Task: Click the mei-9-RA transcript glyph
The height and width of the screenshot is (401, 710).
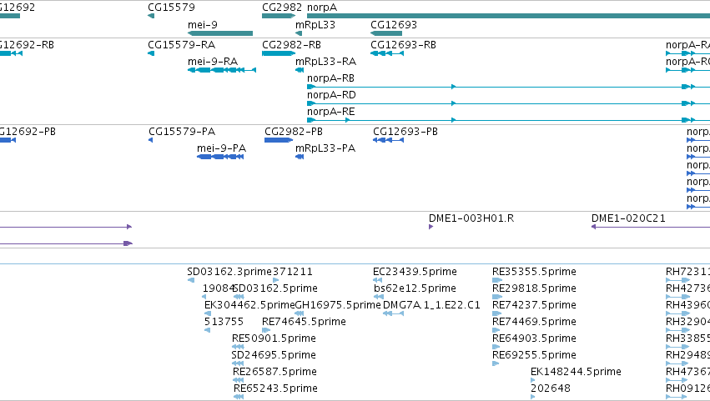Action: pyautogui.click(x=222, y=70)
